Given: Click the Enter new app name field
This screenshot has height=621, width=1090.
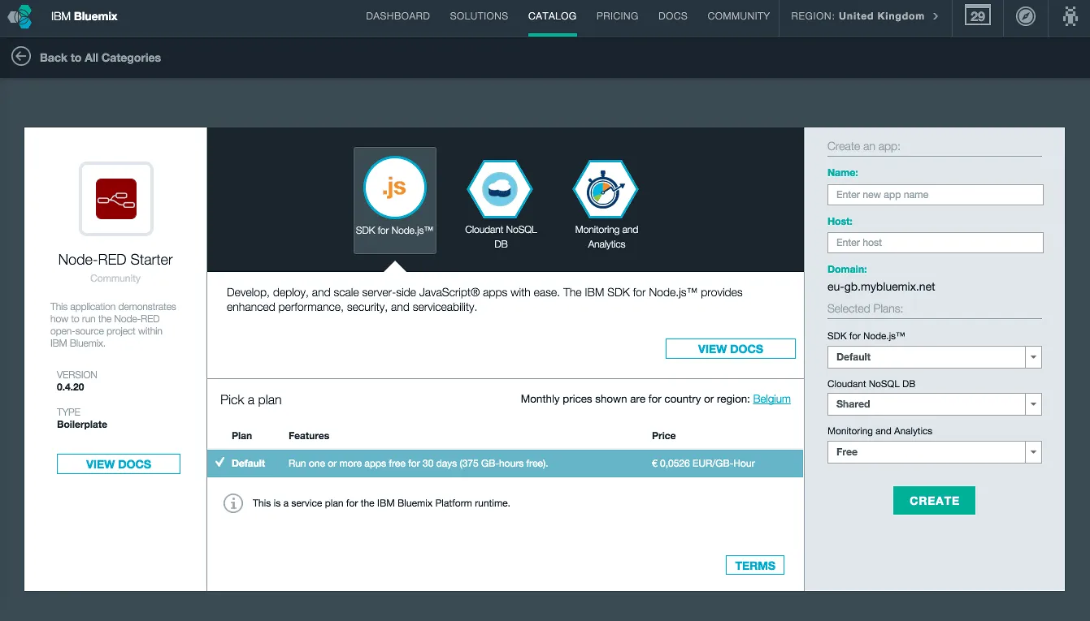Looking at the screenshot, I should 934,195.
